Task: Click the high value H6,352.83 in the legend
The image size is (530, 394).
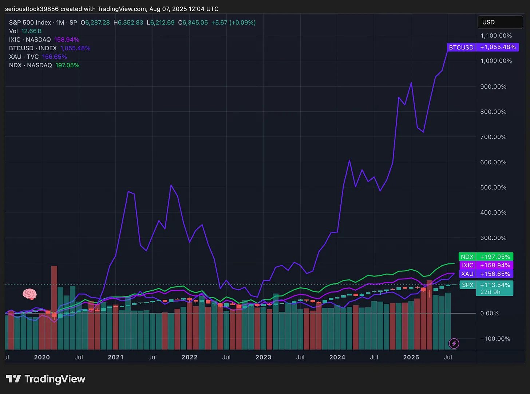Action: click(x=128, y=23)
